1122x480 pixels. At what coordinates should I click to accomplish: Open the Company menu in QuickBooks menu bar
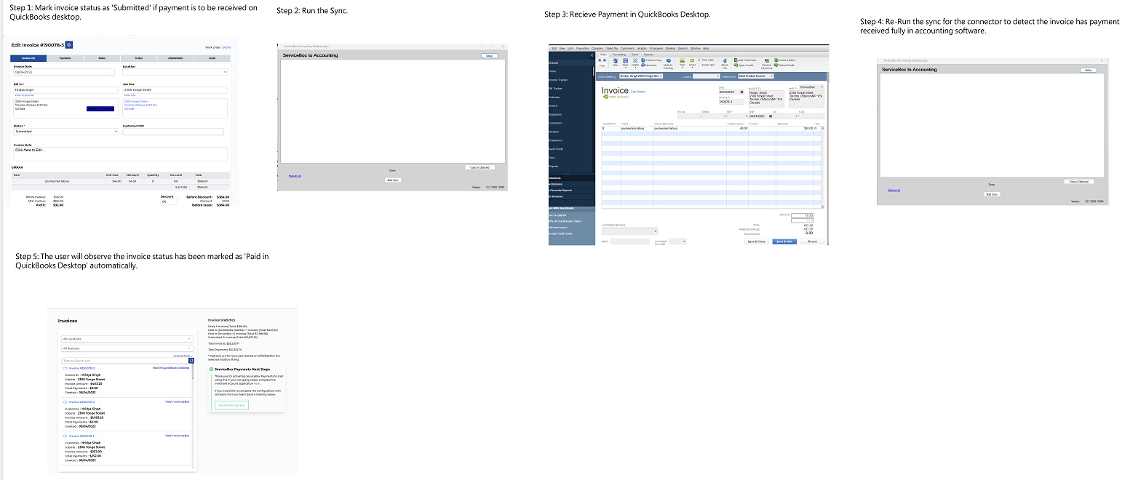tap(597, 49)
